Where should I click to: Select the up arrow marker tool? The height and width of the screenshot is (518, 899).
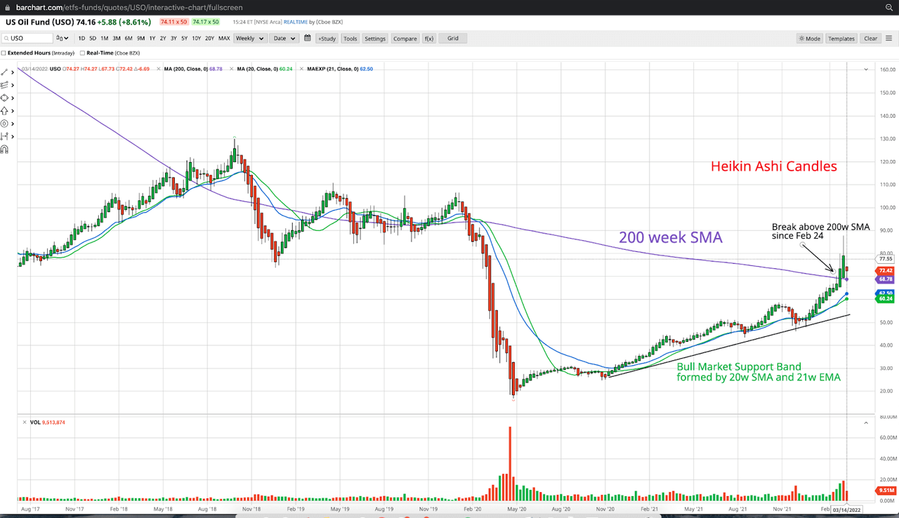[4, 110]
